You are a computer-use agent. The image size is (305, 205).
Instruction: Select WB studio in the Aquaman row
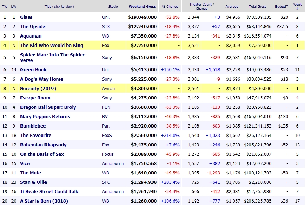tap(105, 36)
